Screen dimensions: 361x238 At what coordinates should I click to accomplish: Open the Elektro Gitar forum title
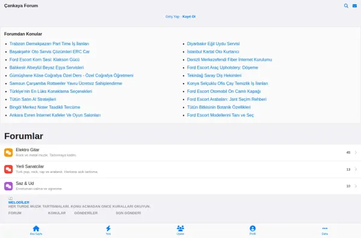click(28, 150)
